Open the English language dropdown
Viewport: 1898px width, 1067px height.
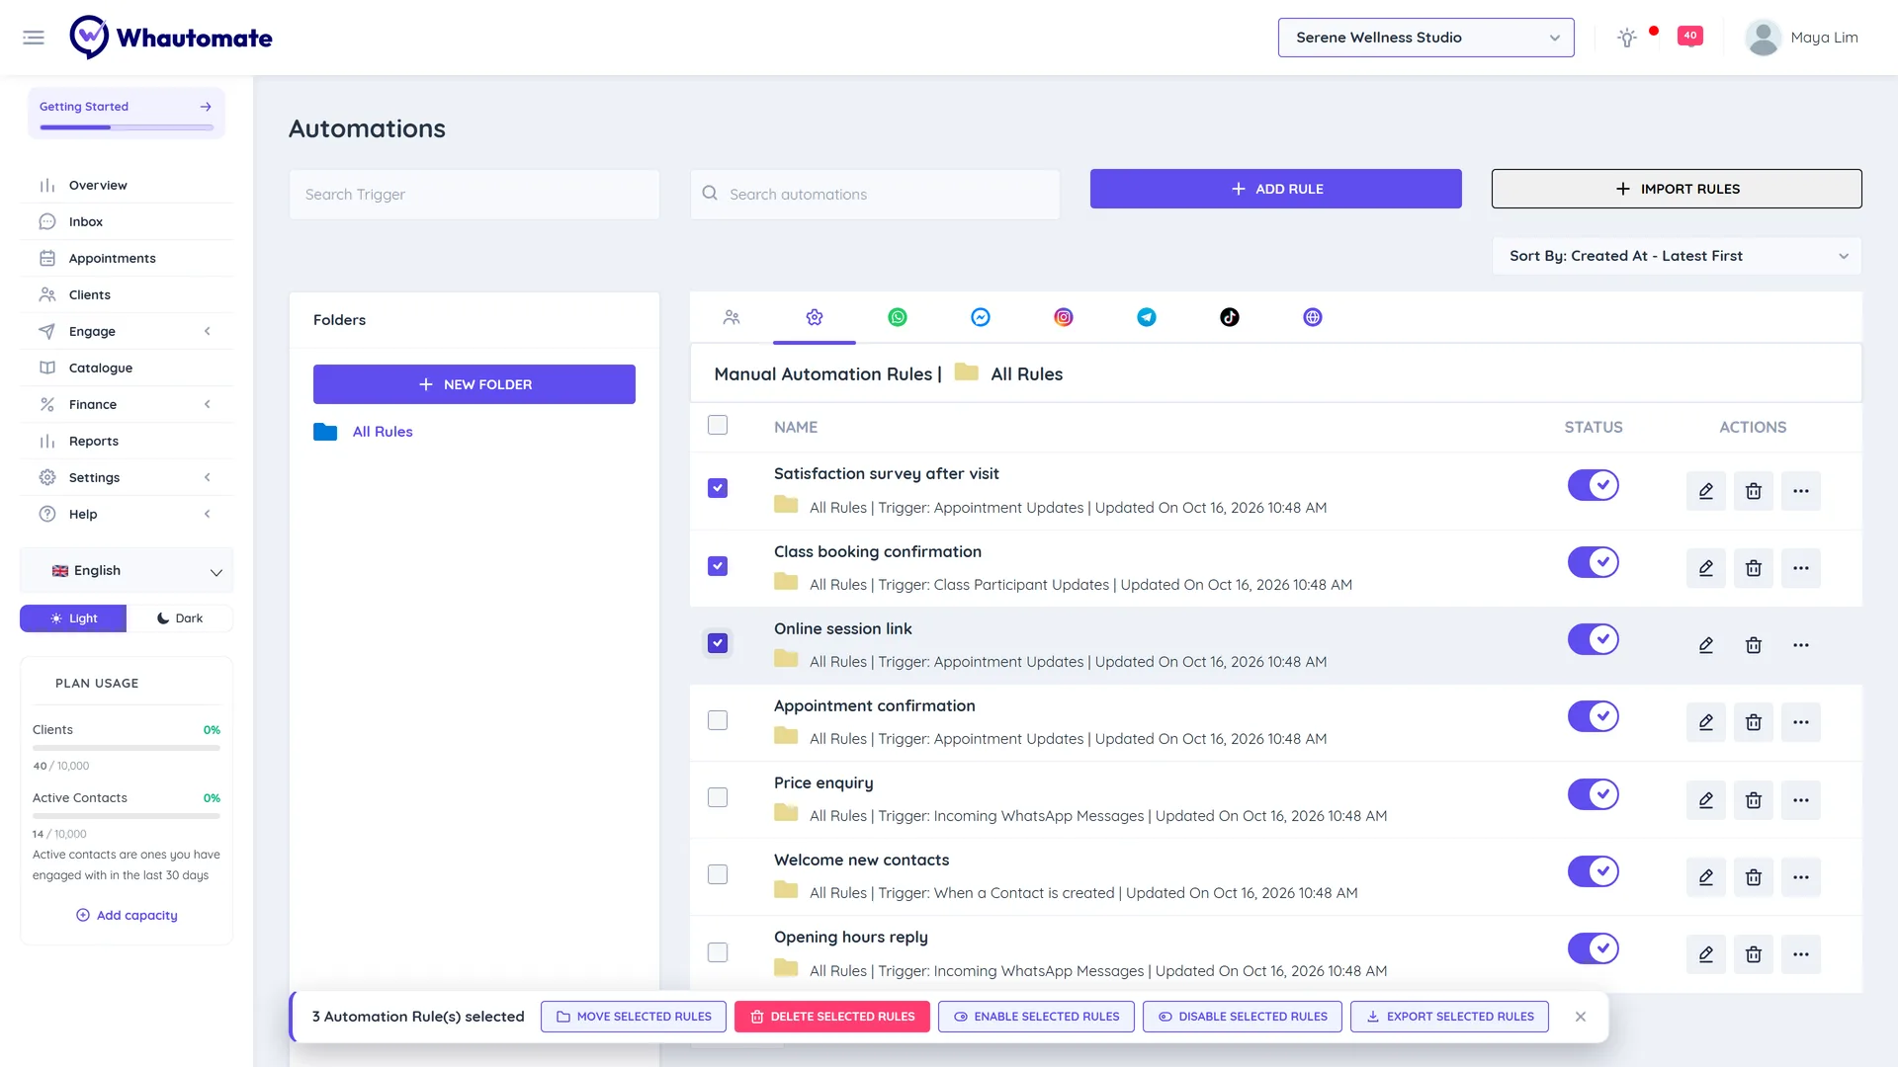coord(127,571)
